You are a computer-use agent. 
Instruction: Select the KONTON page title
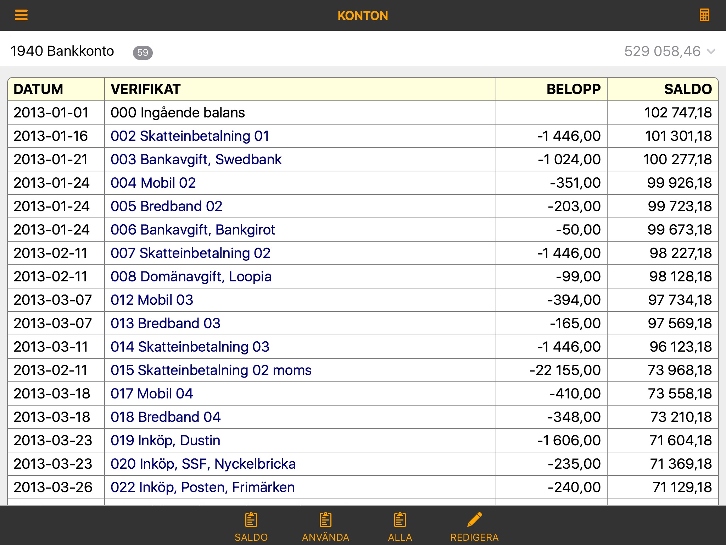[x=363, y=16]
